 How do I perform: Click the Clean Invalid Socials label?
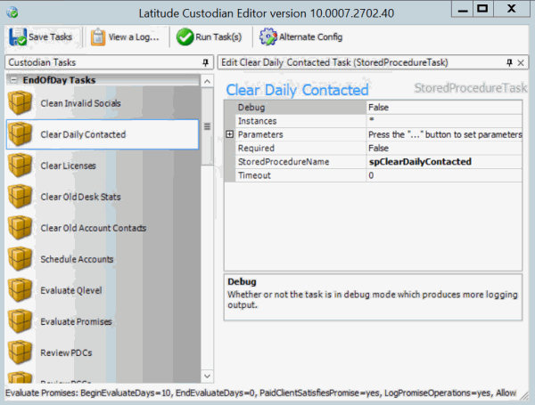(x=80, y=103)
